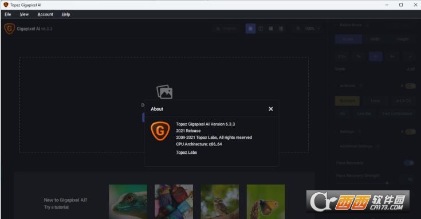Choose the 2x scale button
The image size is (421, 219).
(x=359, y=57)
